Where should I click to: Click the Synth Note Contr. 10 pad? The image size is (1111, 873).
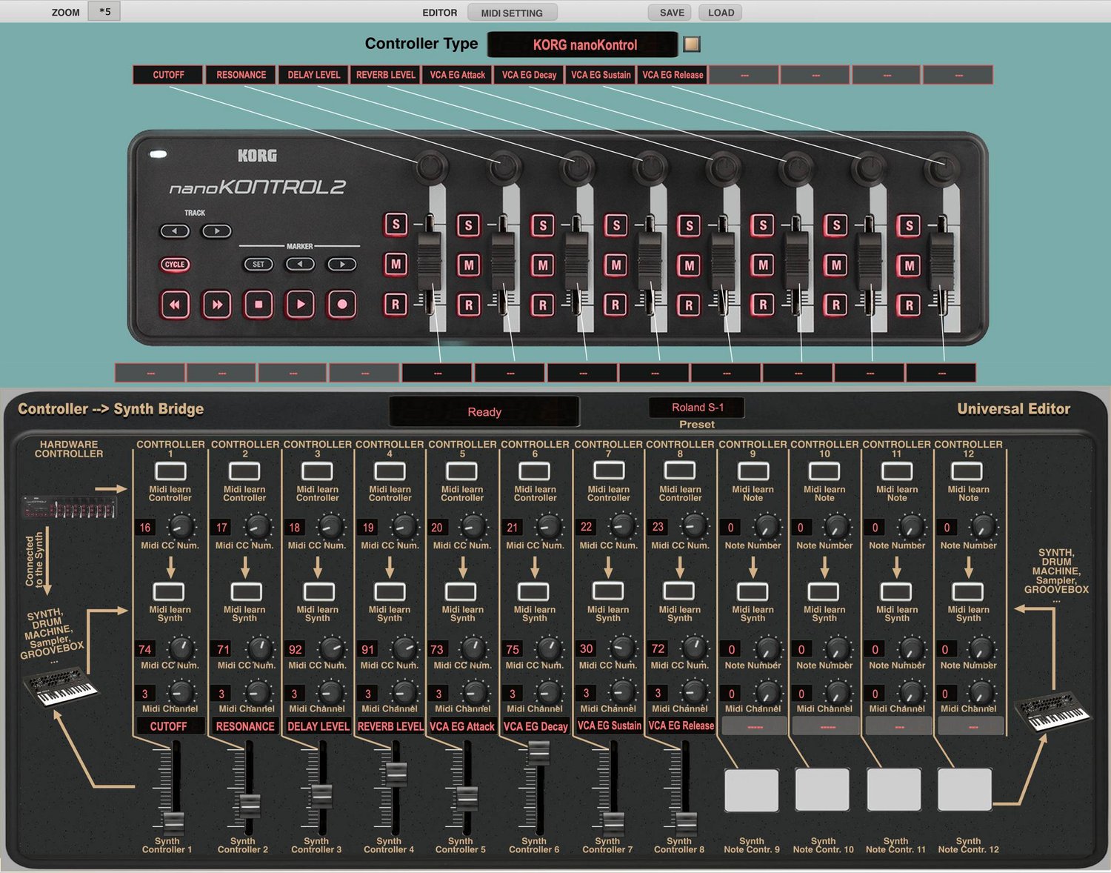click(x=822, y=790)
